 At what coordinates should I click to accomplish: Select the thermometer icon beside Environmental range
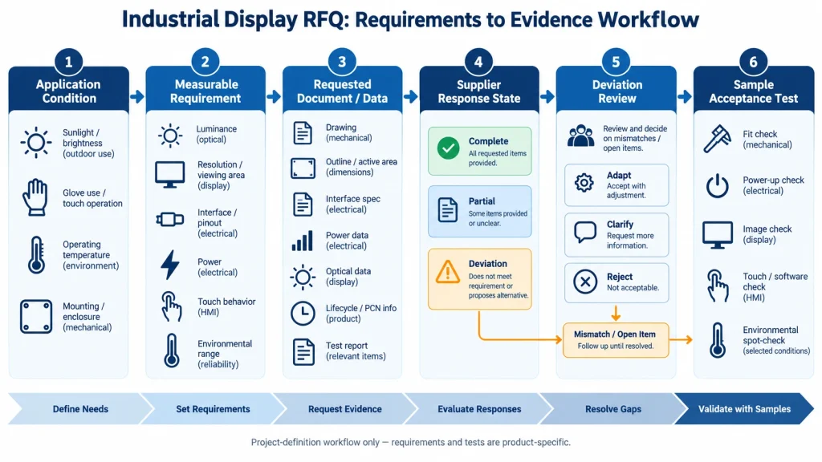[x=171, y=350]
